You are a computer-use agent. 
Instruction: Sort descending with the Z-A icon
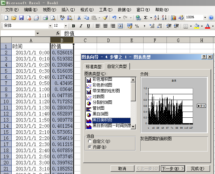click(x=164, y=18)
